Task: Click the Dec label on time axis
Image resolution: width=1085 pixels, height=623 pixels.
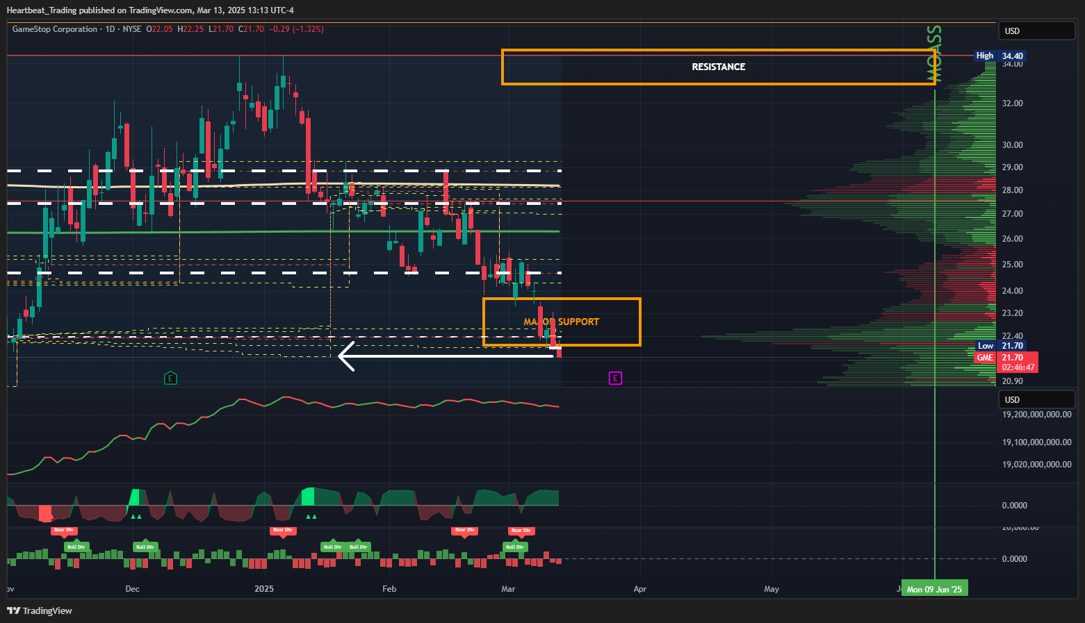Action: coord(132,589)
